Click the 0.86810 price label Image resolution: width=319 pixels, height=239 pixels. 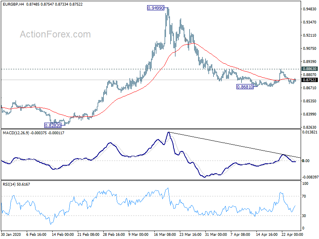tap(245, 87)
